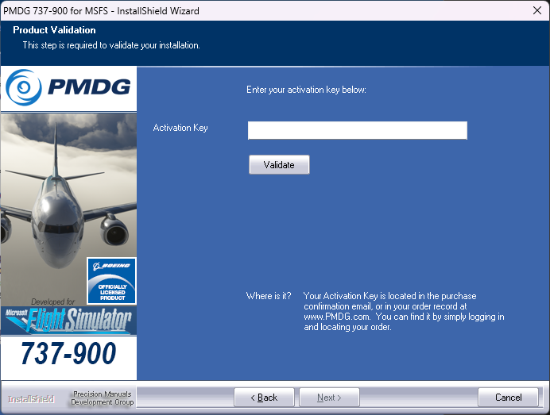Screen dimensions: 550x415
Task: Click the "Activation Key" label
Action: (x=180, y=128)
